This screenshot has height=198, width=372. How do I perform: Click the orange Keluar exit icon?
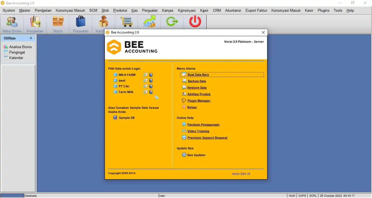[184, 107]
